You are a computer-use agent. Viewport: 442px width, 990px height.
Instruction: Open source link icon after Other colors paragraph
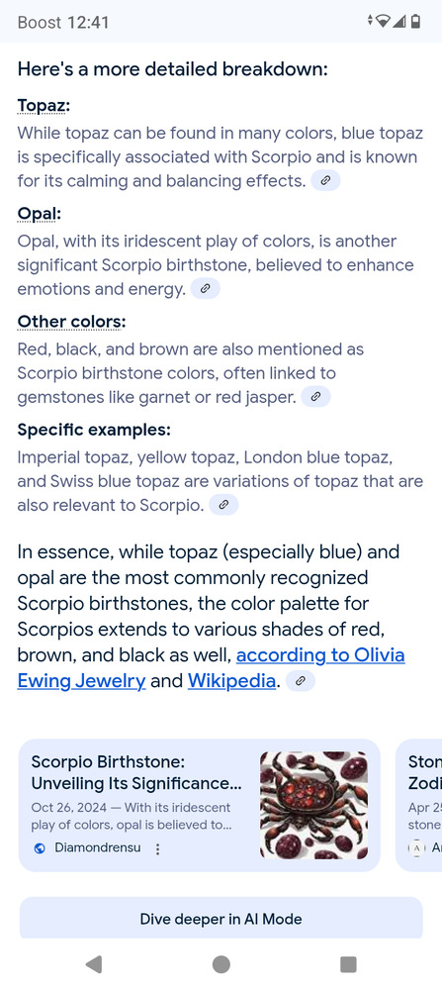coord(315,397)
